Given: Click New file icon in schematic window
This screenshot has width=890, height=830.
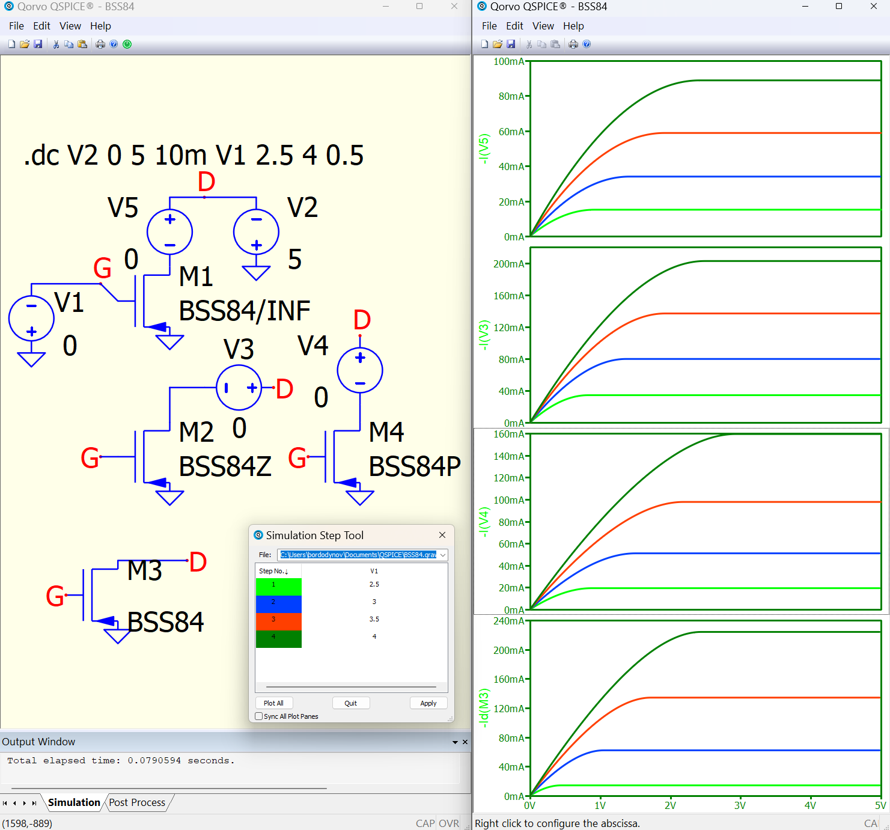Looking at the screenshot, I should tap(11, 44).
